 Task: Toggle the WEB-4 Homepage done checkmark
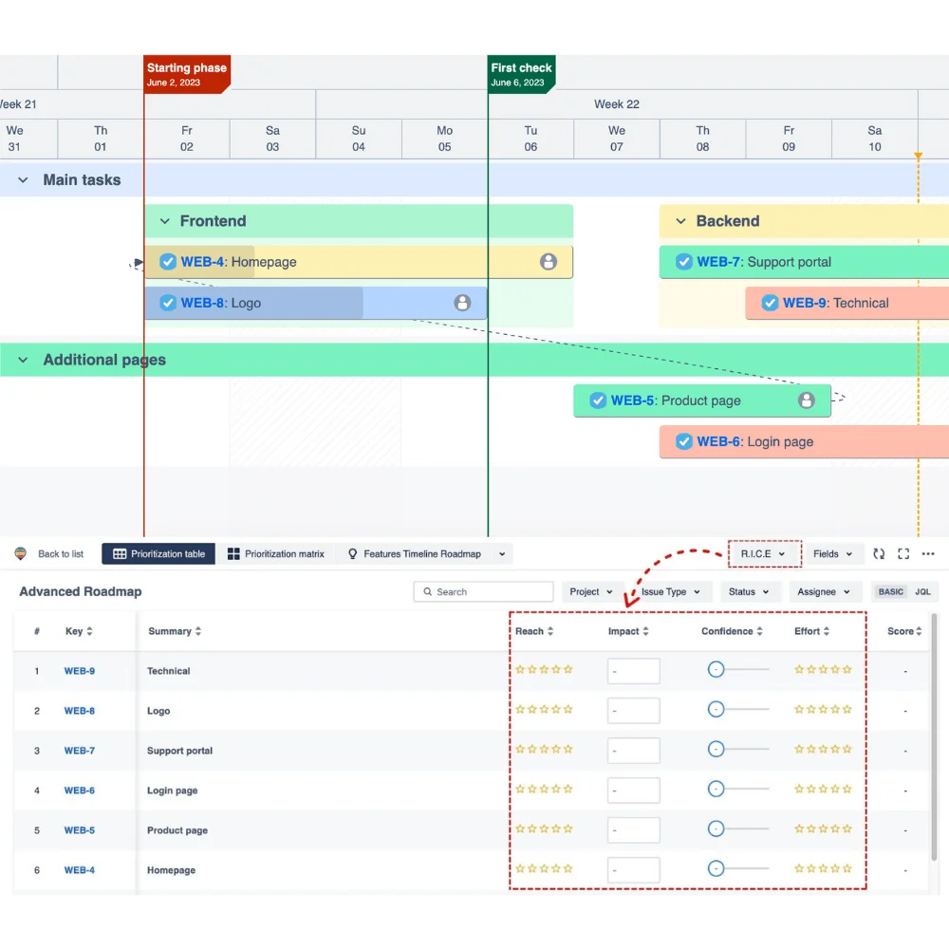[168, 262]
